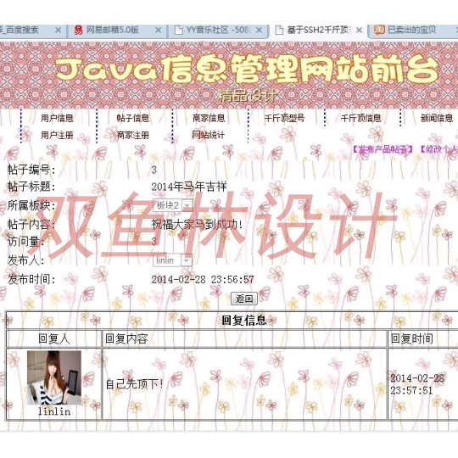Open the 用户信息 menu item

(x=57, y=118)
